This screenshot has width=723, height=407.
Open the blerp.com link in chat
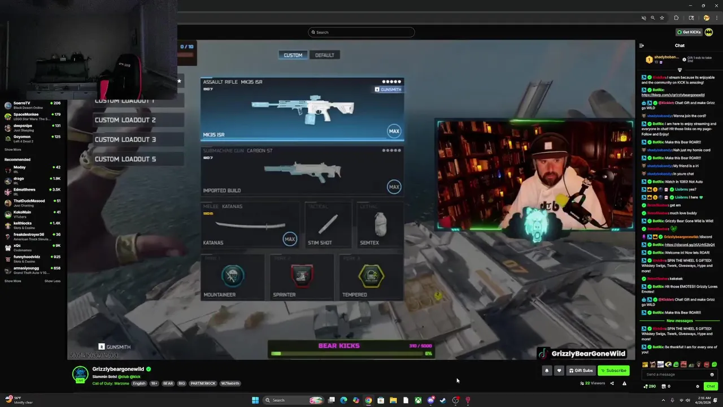pyautogui.click(x=673, y=95)
